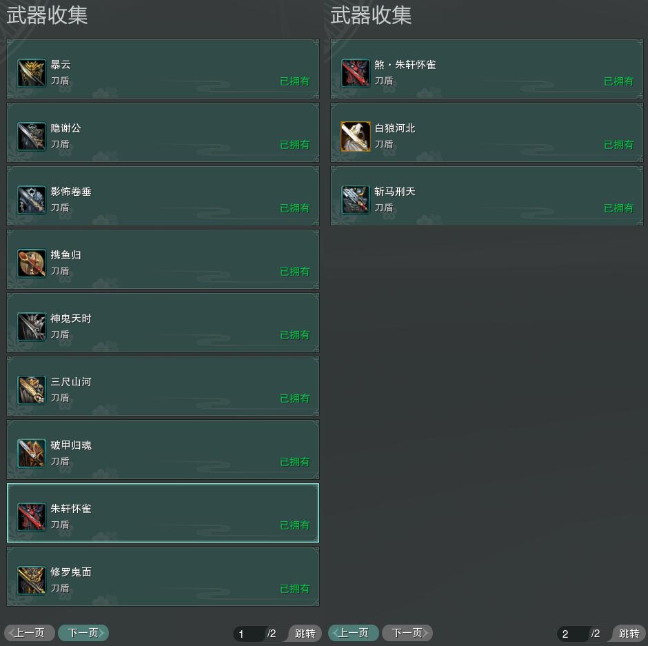Click the 影怖卷垂 weapon icon
This screenshot has height=646, width=648.
[x=32, y=200]
